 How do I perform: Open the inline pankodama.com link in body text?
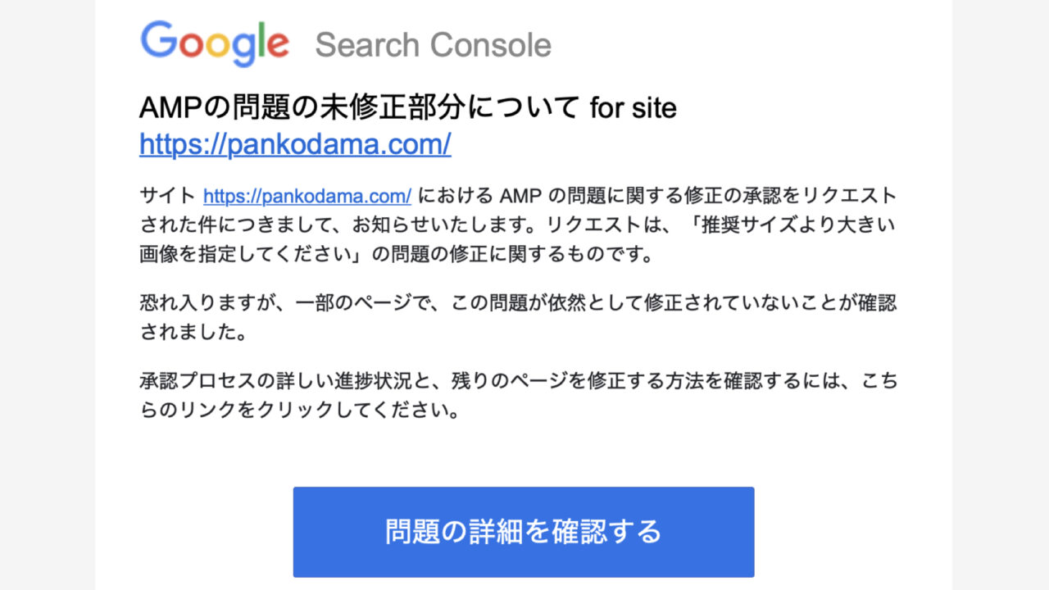coord(307,197)
